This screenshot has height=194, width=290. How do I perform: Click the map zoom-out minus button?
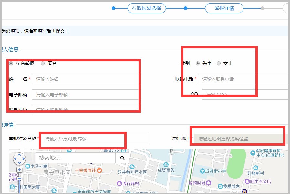(19, 178)
